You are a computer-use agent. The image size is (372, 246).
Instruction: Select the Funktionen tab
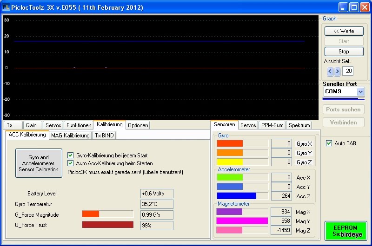click(x=79, y=125)
